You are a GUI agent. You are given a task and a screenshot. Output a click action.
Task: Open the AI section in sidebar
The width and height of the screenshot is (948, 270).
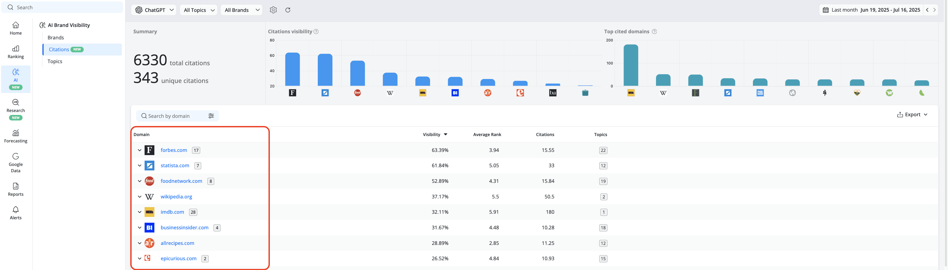coord(15,79)
